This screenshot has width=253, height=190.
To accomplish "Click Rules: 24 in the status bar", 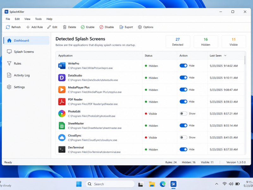I will [171, 162].
